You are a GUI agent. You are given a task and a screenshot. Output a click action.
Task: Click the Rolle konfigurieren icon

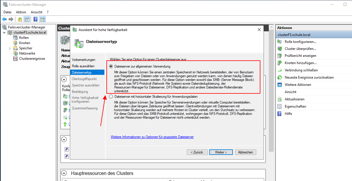coord(280,41)
